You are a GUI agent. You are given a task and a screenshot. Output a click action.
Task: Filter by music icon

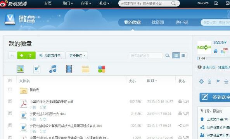[x=53, y=69]
